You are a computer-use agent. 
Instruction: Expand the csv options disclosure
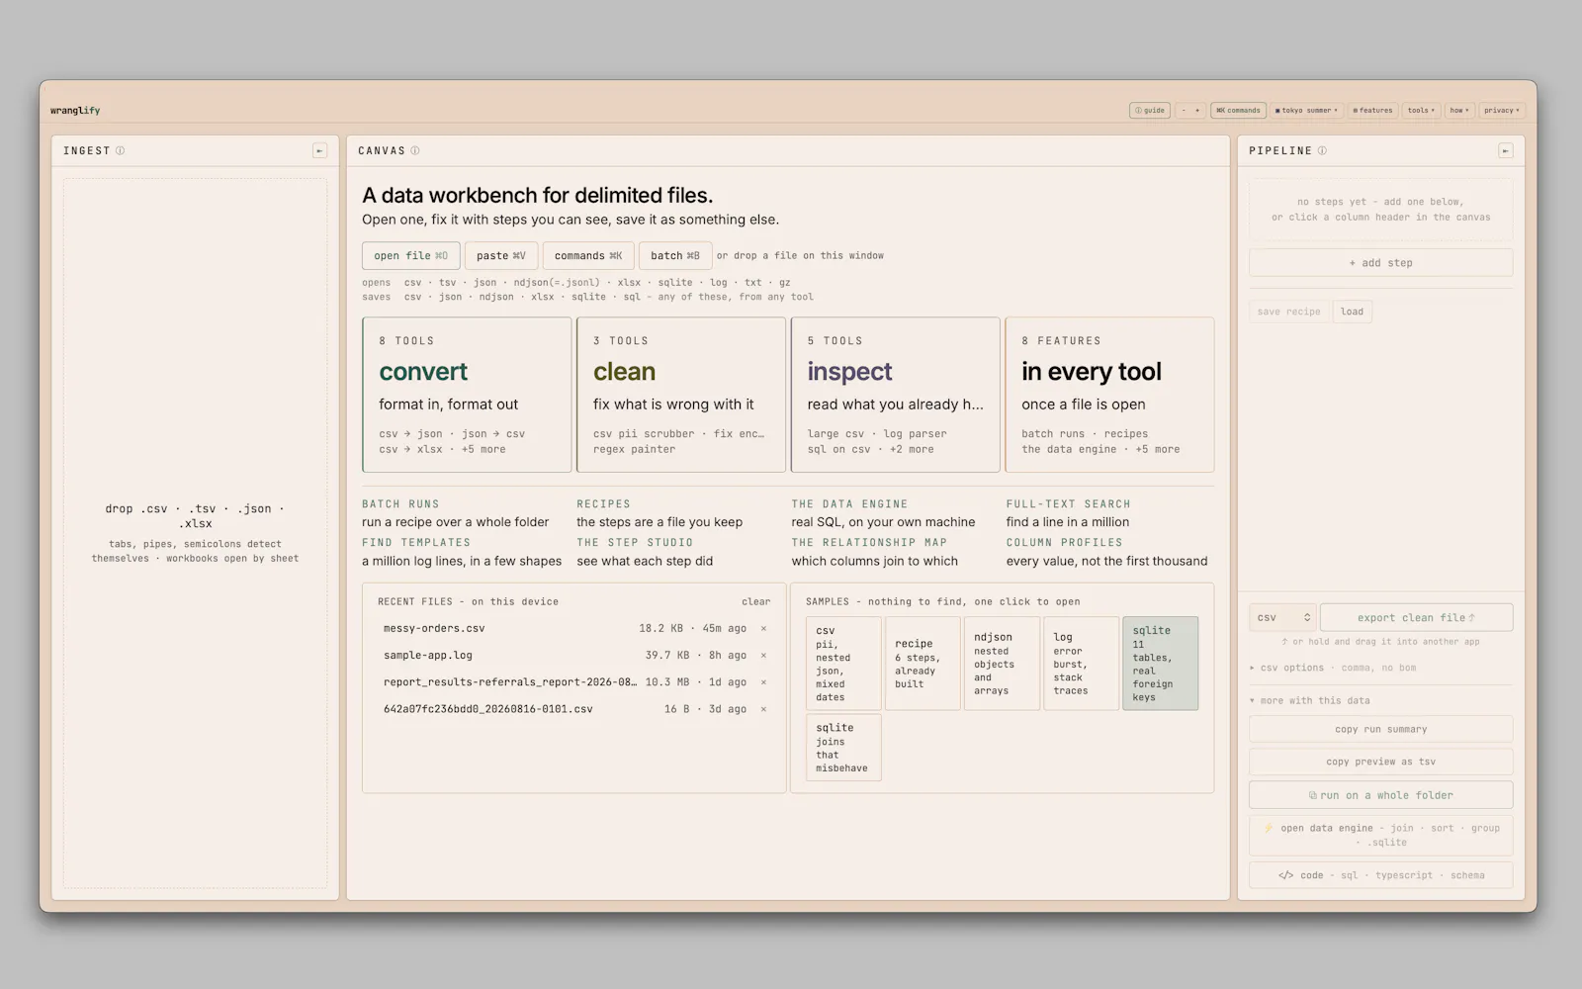(x=1333, y=668)
